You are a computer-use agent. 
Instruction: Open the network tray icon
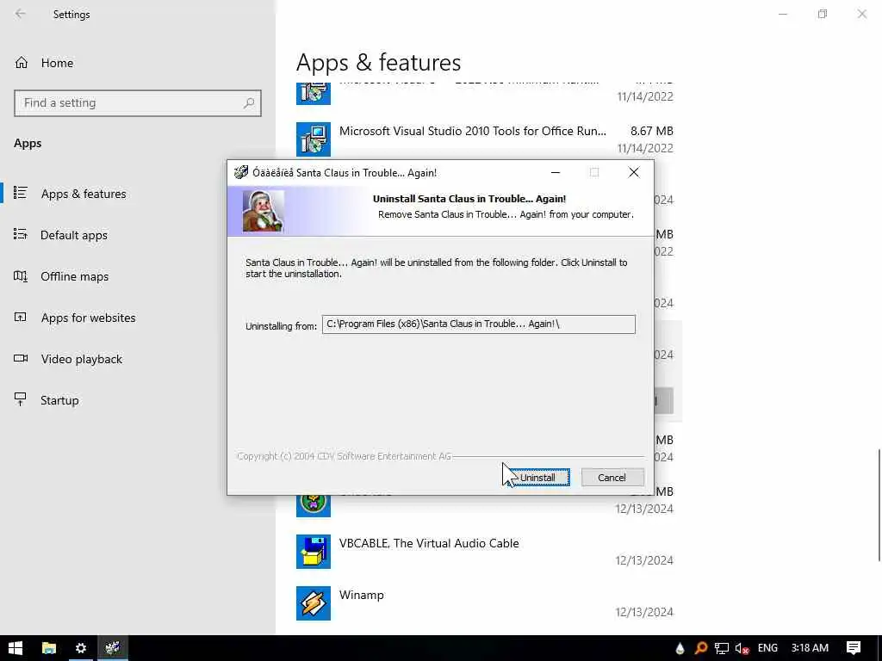coord(722,649)
